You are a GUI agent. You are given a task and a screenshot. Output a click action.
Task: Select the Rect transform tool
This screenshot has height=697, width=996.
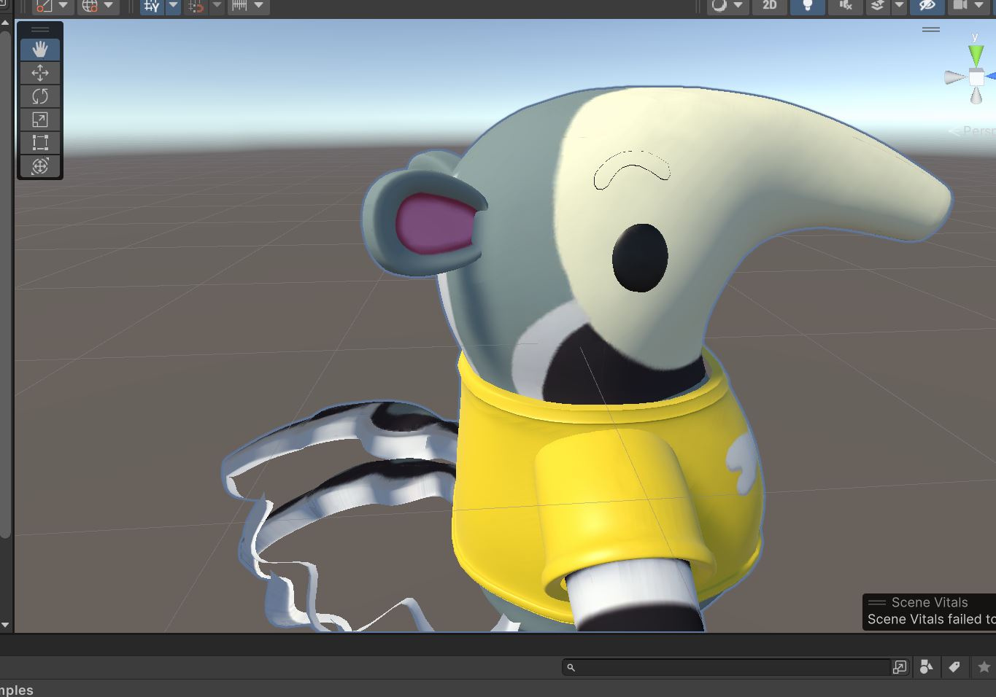tap(40, 143)
